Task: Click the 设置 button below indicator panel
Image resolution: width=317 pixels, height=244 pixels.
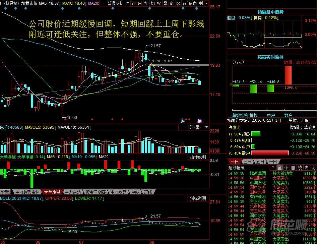Action: coord(5,192)
